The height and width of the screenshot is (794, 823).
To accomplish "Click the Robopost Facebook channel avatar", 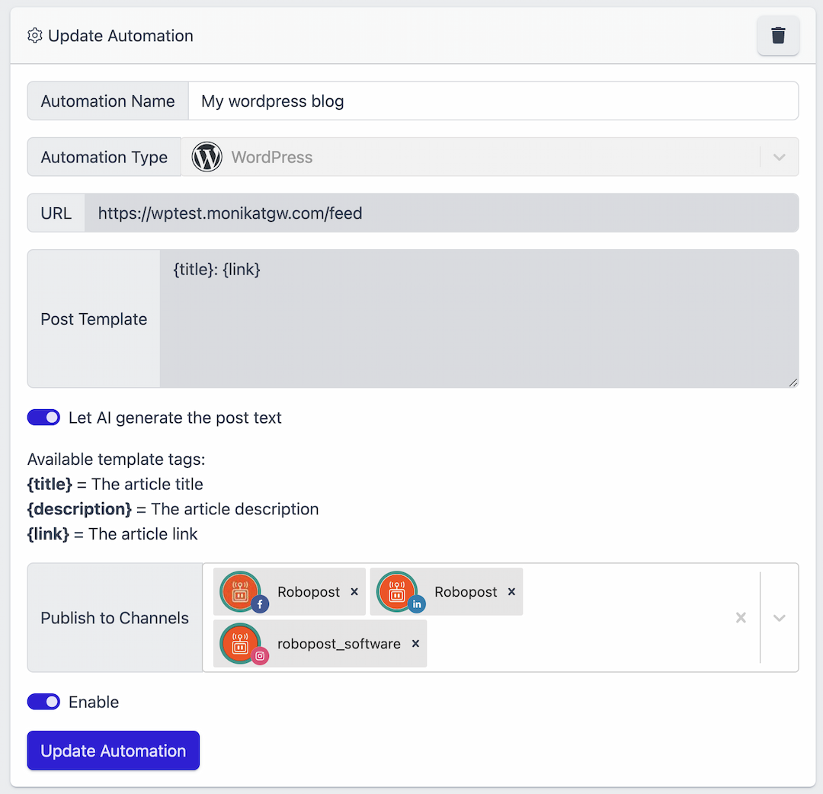I will click(241, 592).
